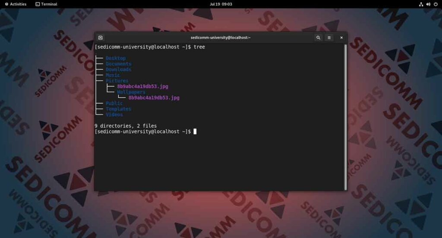Click the terminal vertical scrollbar
442x238 pixels.
click(346, 117)
